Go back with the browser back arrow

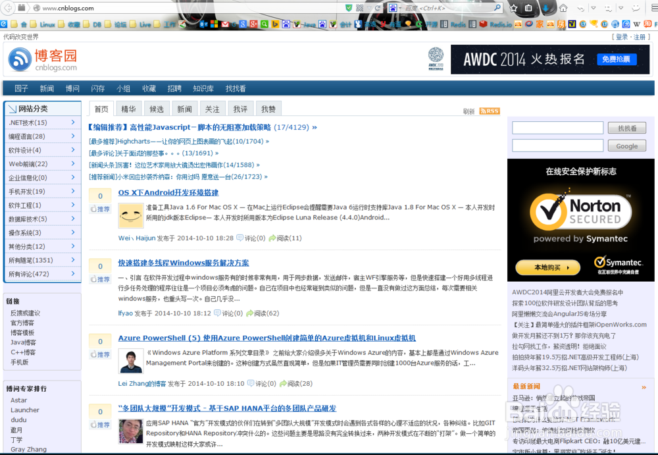point(7,7)
